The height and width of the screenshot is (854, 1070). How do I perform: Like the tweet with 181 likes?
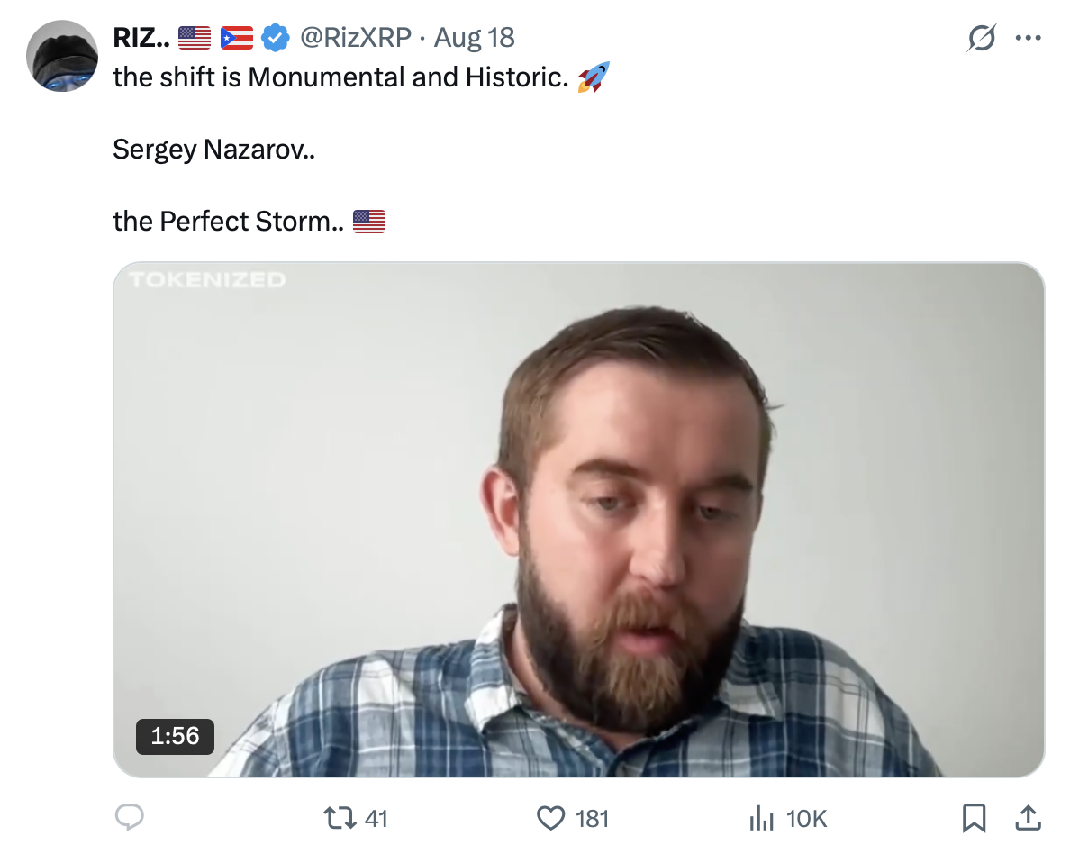point(572,818)
